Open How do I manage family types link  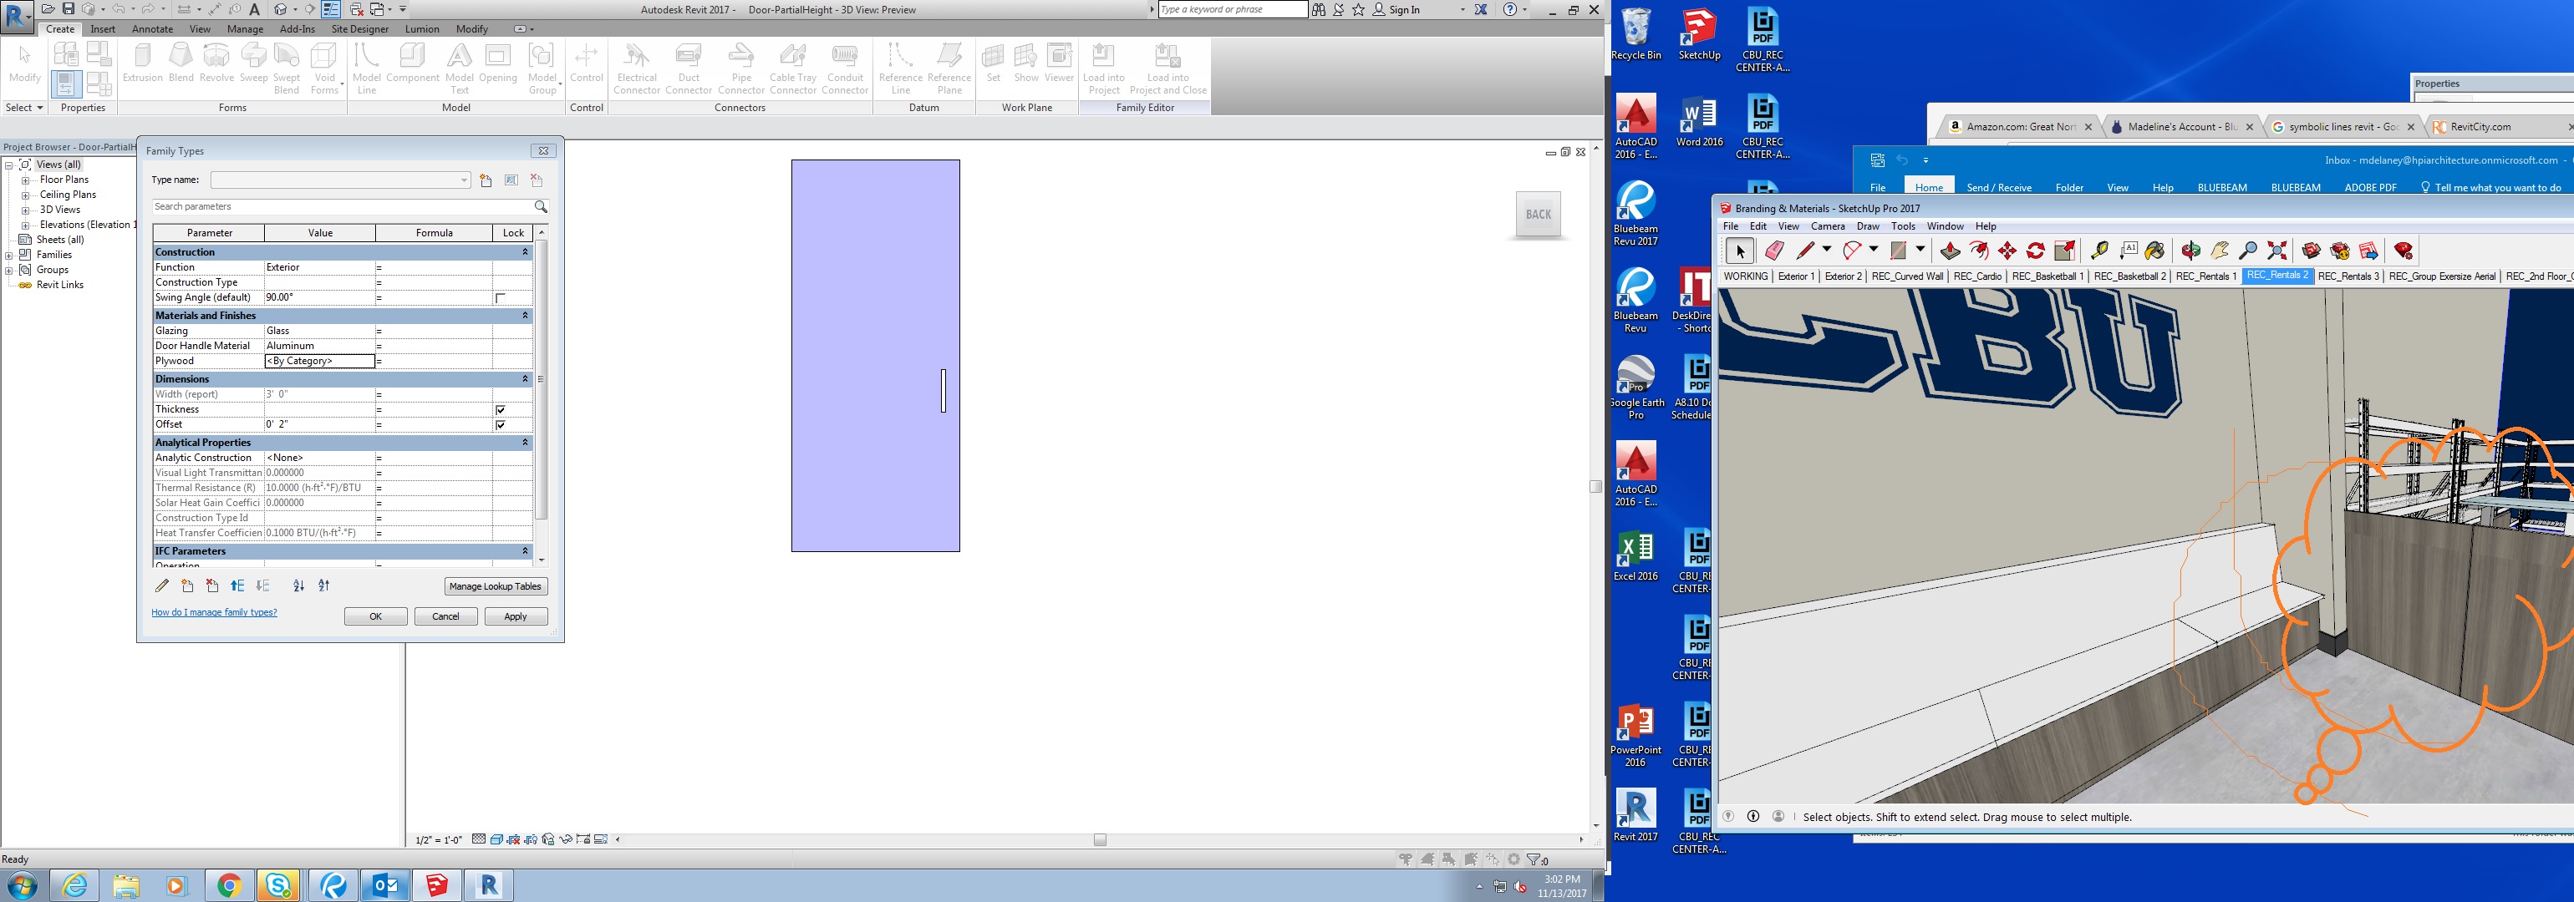pos(214,612)
